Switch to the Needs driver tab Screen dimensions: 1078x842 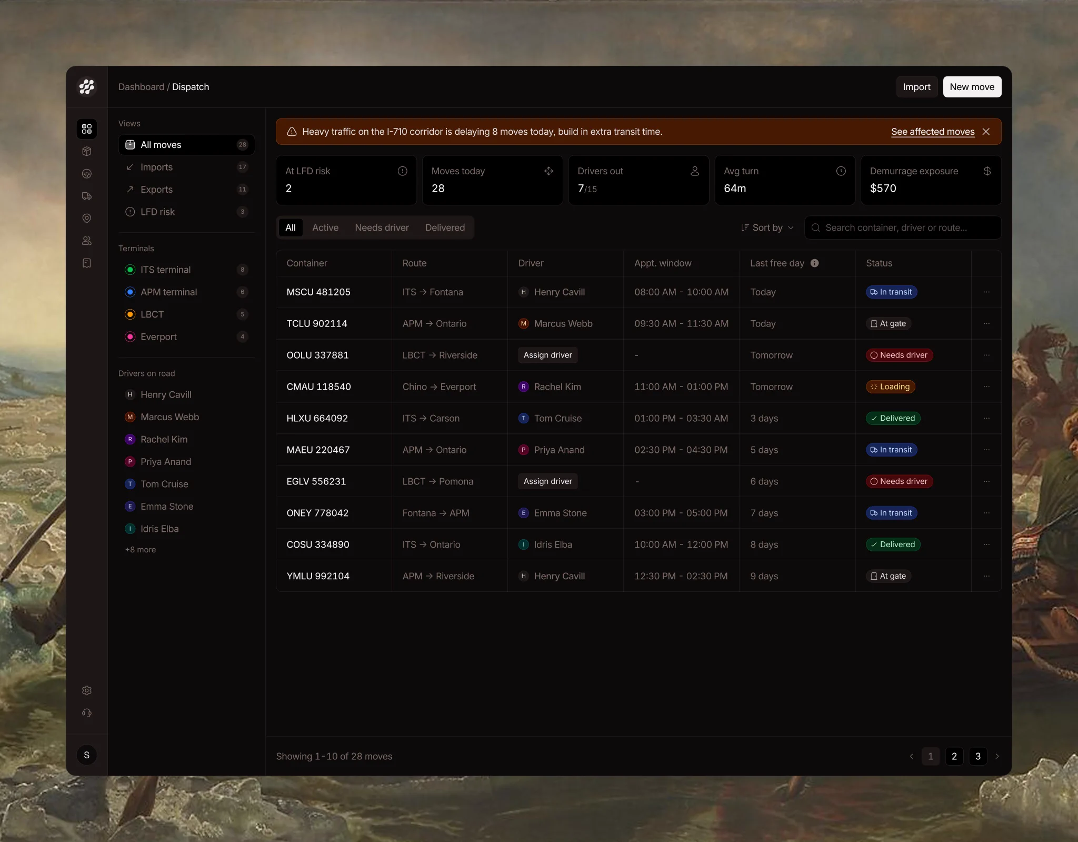pos(382,227)
